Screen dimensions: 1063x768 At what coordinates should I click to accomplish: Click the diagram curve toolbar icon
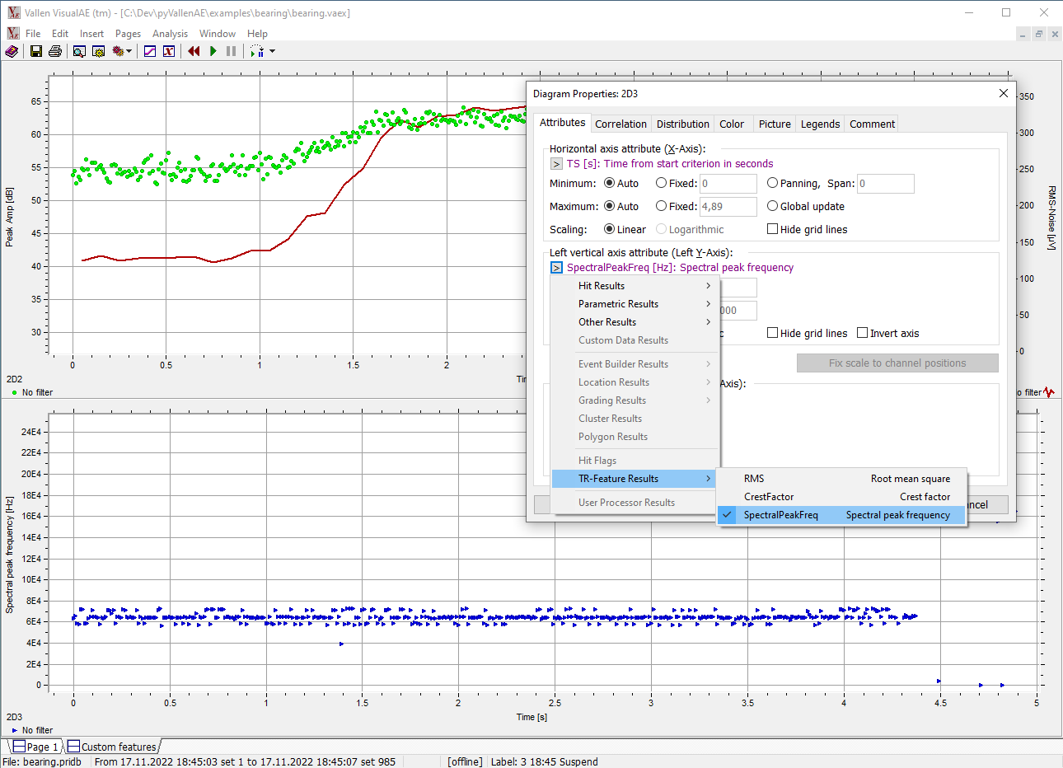point(150,51)
